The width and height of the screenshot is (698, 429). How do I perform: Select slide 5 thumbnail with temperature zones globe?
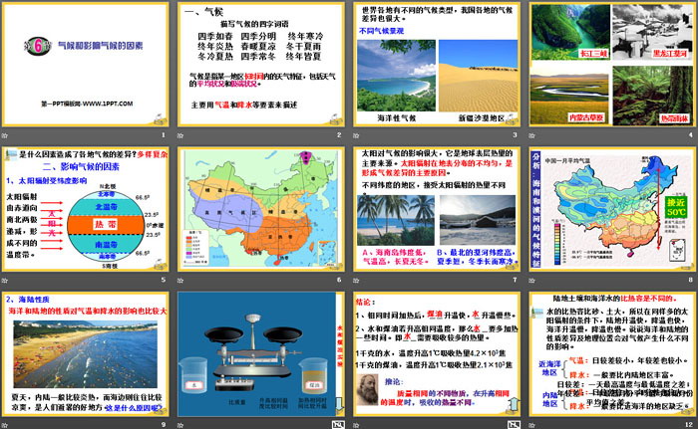[86, 209]
